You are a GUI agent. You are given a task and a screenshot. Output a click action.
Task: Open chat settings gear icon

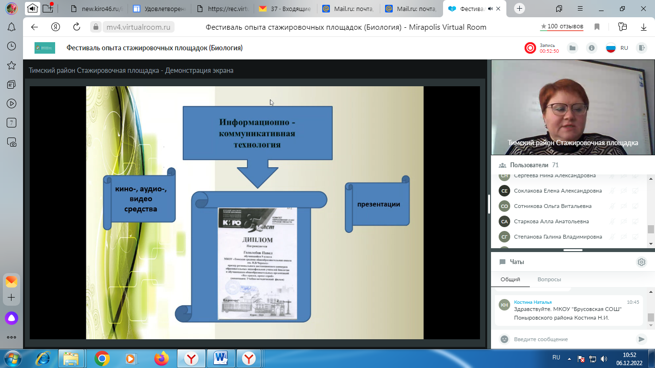click(x=642, y=262)
